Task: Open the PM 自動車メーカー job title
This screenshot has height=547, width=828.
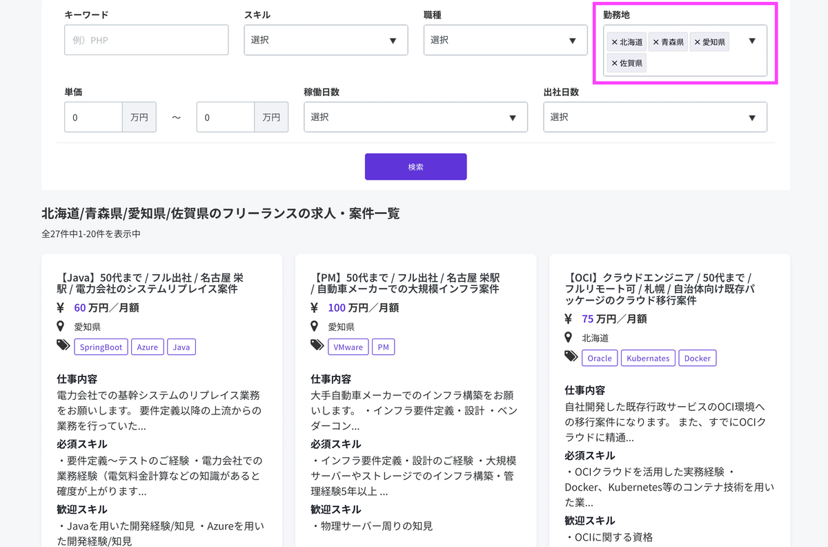Action: [405, 283]
